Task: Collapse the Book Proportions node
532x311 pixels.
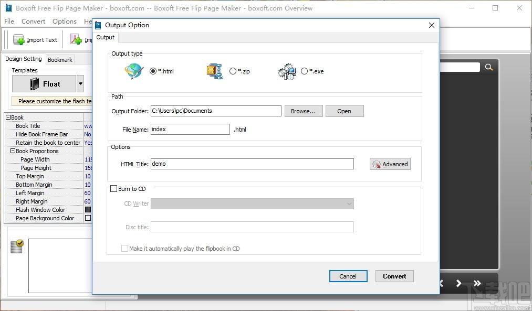Action: [13, 151]
